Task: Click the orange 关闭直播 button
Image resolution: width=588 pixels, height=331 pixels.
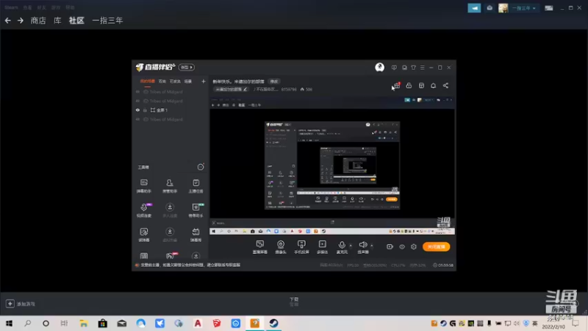Action: (436, 246)
